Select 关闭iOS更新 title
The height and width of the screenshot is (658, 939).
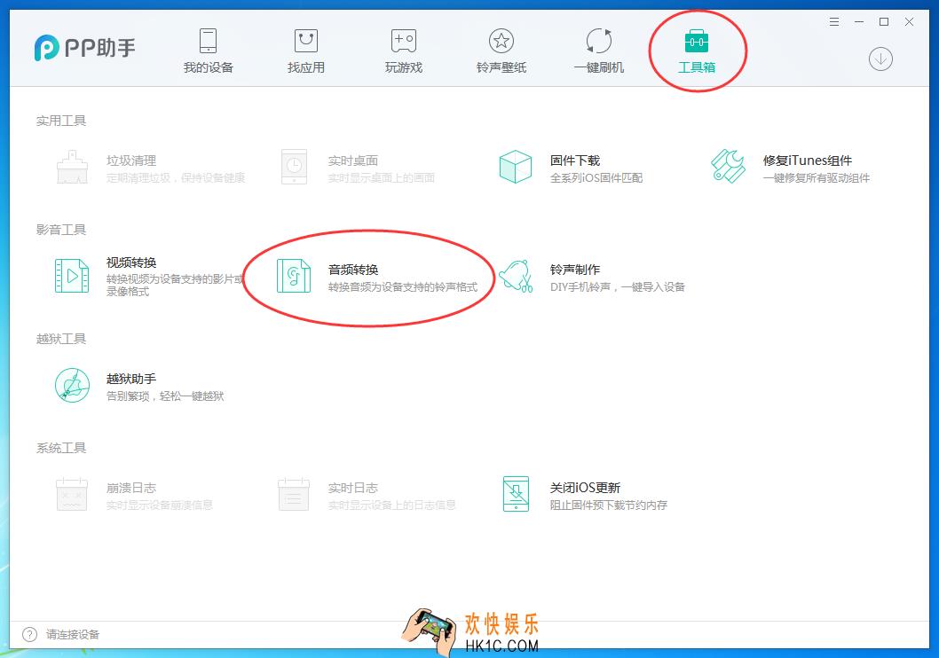(585, 488)
